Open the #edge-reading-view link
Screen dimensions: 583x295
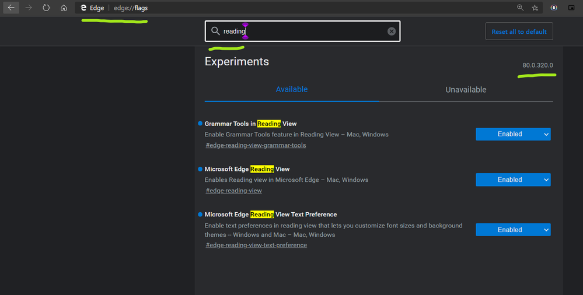pyautogui.click(x=233, y=191)
